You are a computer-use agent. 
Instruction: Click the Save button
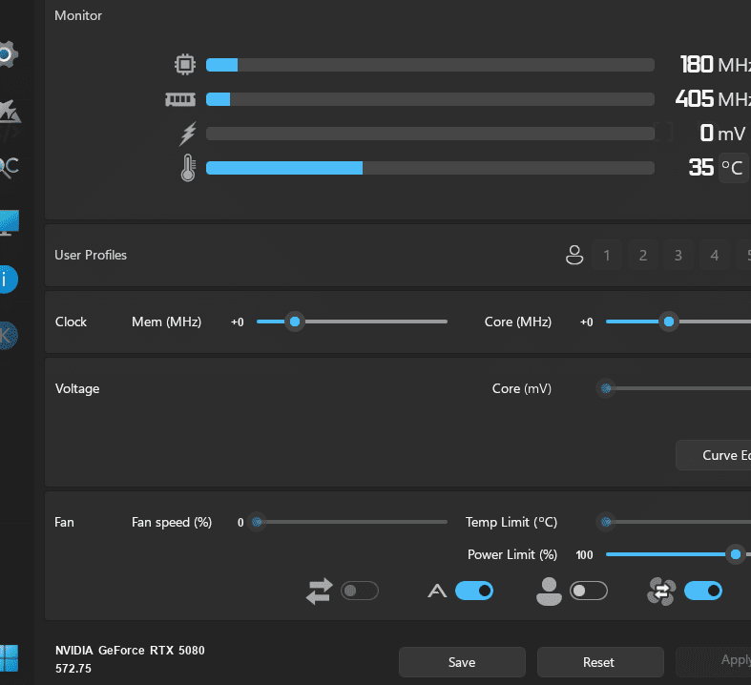[x=462, y=661]
